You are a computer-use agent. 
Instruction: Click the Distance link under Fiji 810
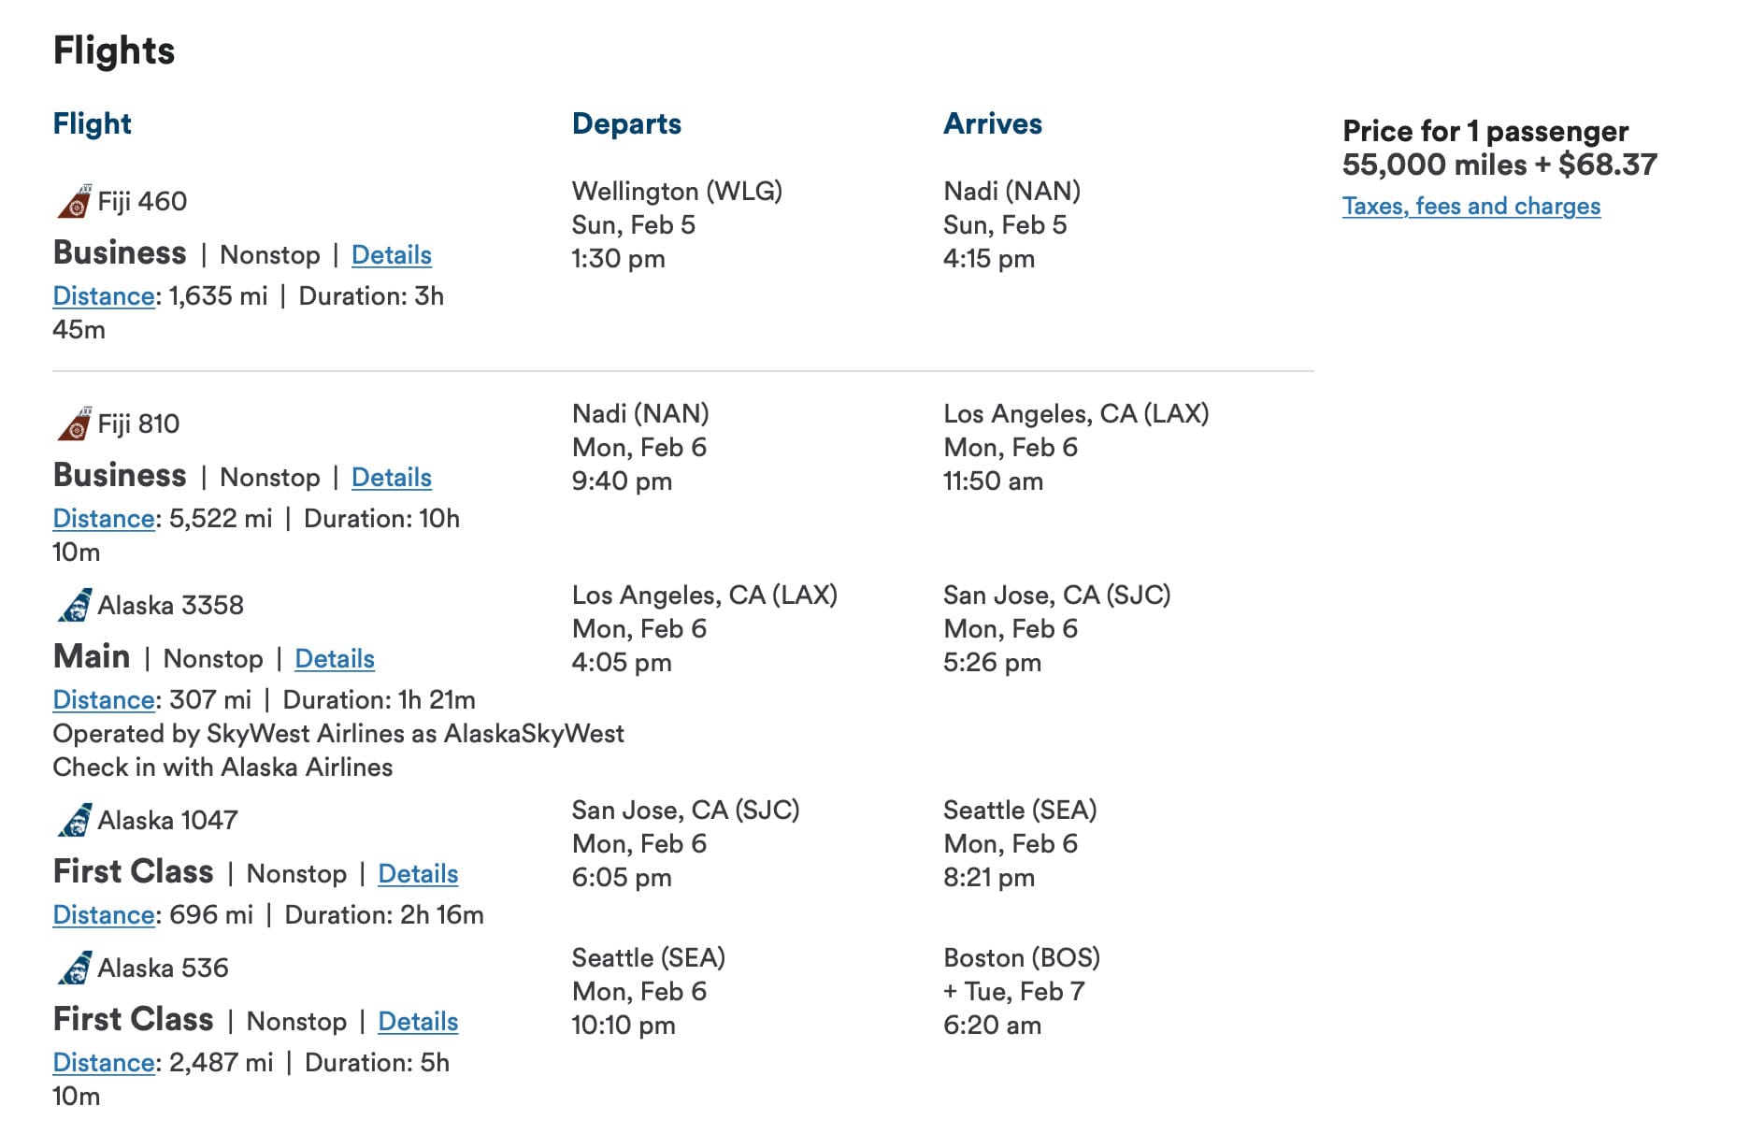103,518
